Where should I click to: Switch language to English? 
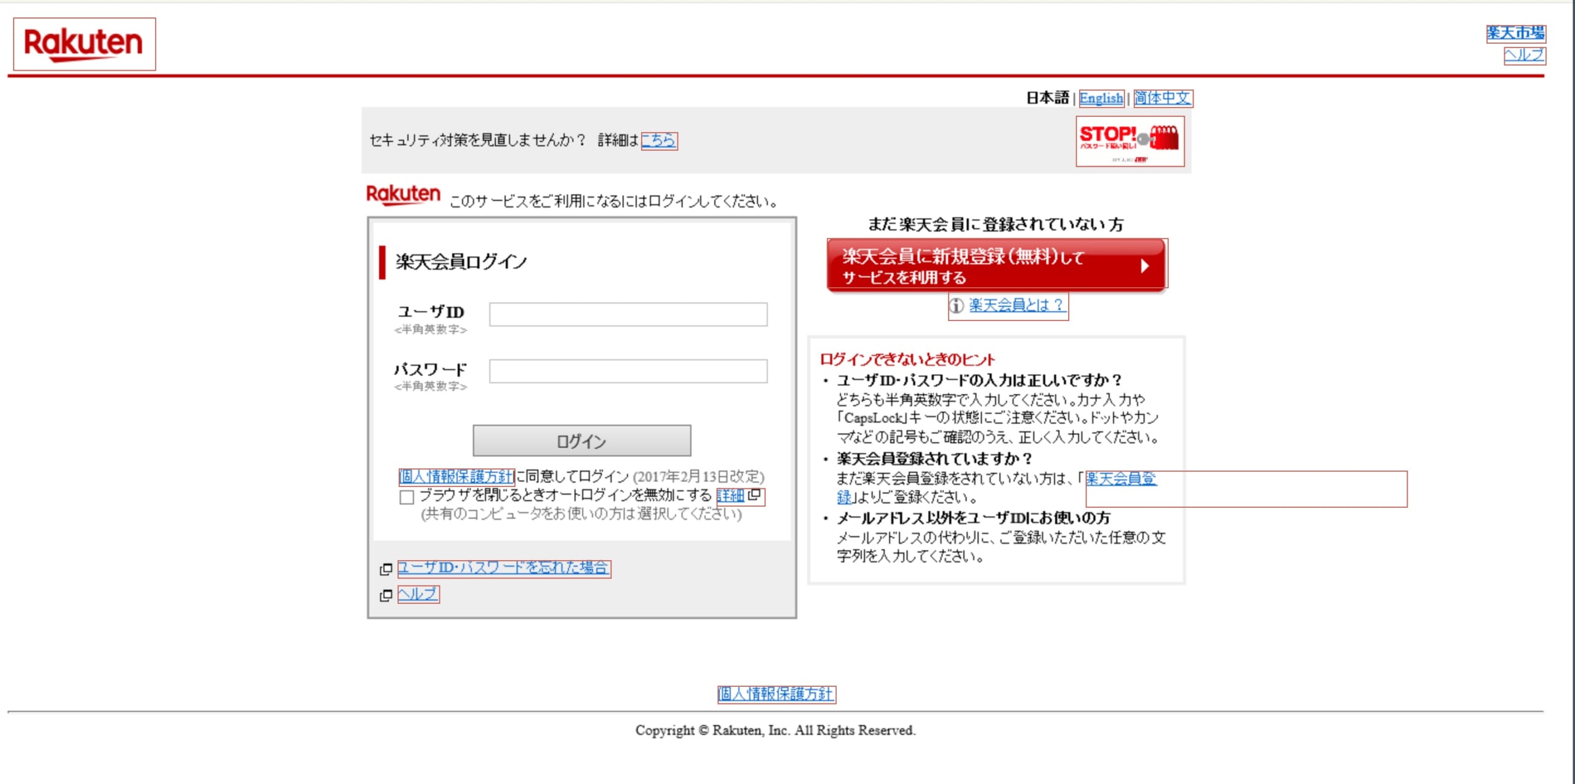[x=1101, y=98]
